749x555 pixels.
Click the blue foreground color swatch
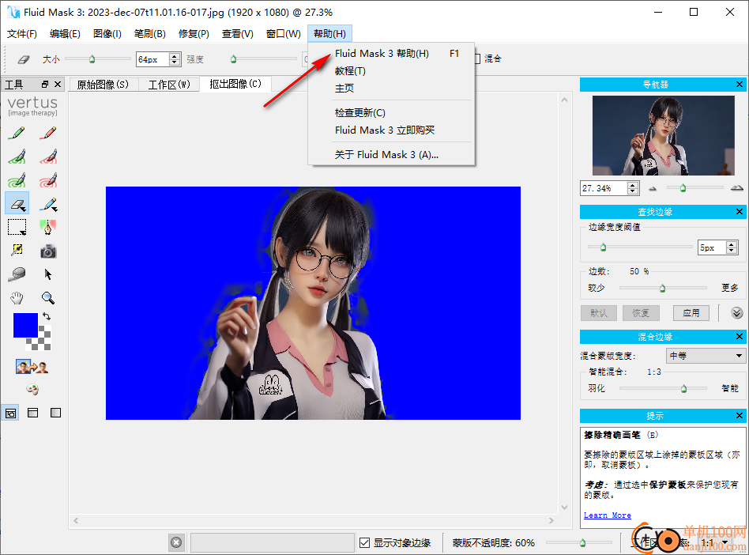point(25,325)
